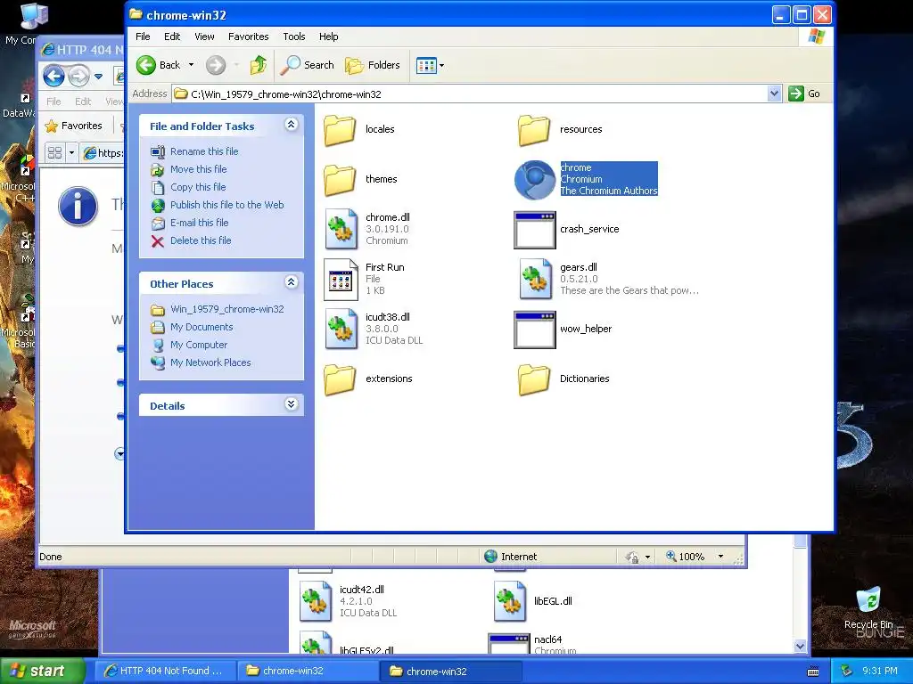Open the Help menu
Viewport: 913px width, 684px height.
tap(328, 37)
